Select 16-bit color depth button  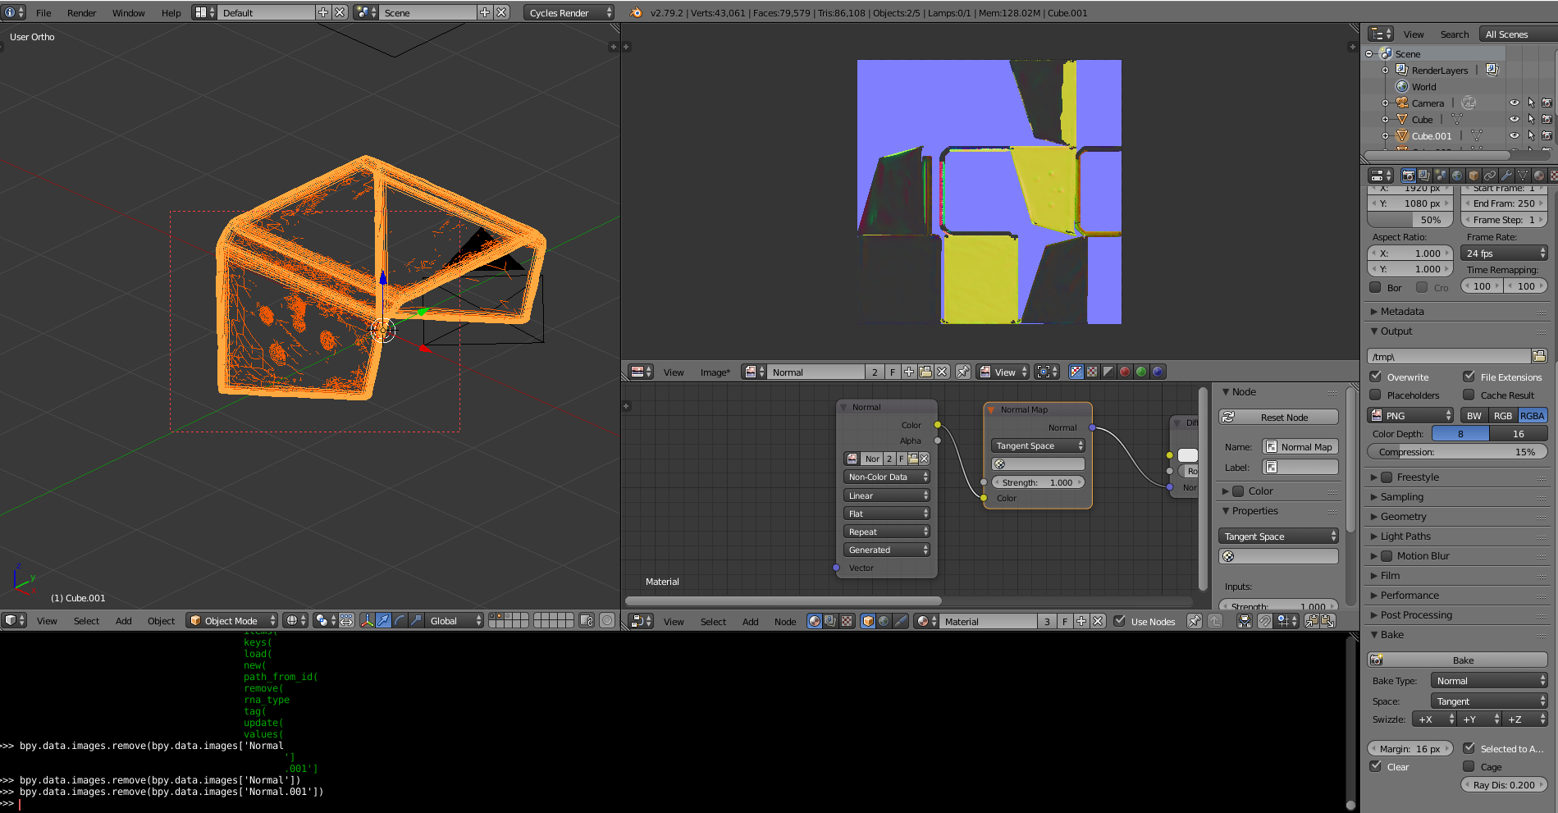click(1519, 434)
